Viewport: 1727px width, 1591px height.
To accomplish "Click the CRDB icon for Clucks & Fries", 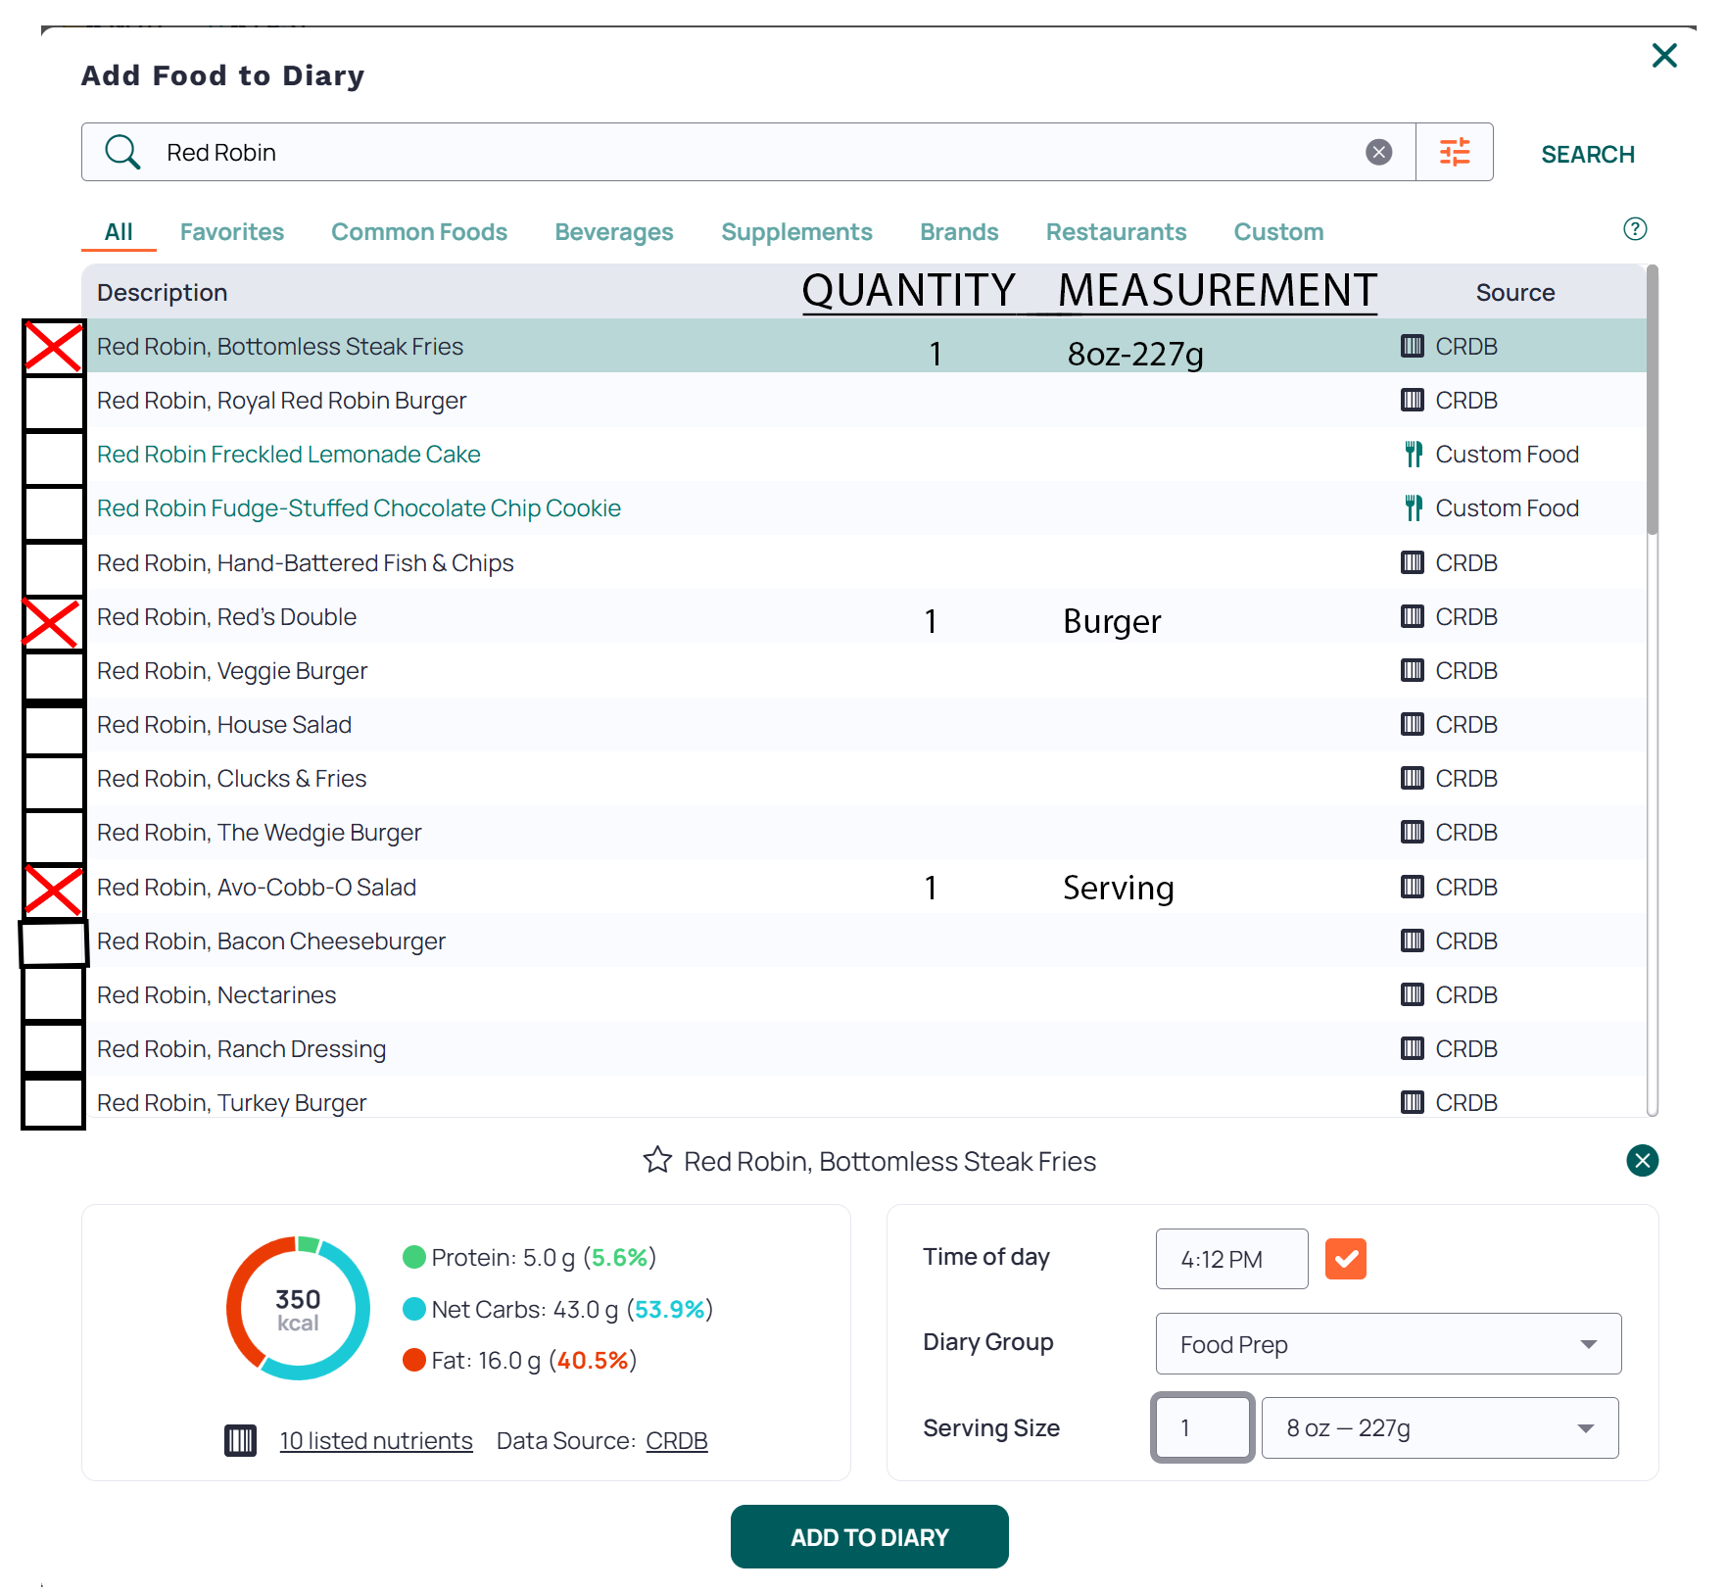I will coord(1412,778).
